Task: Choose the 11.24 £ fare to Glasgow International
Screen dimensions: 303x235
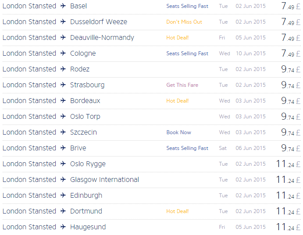Action: click(289, 179)
